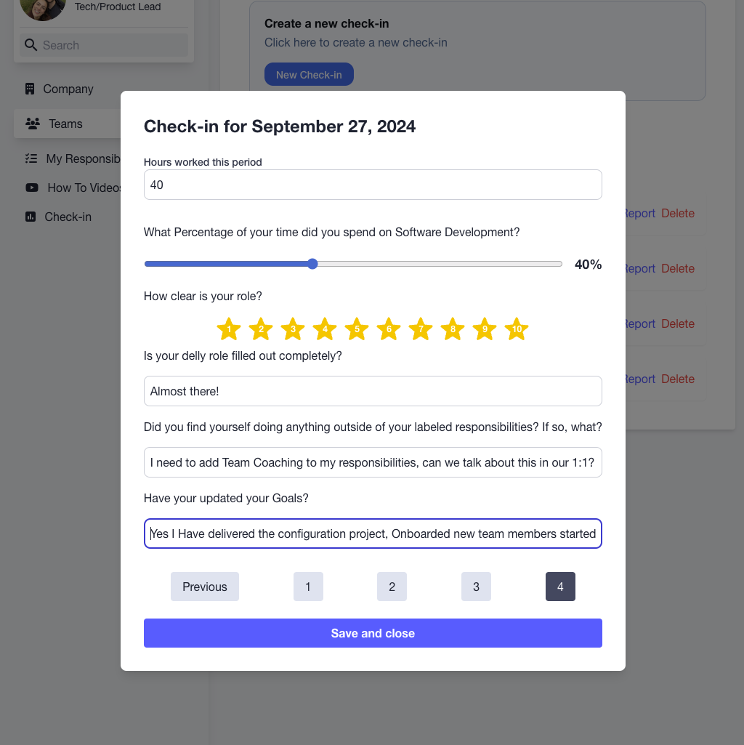744x745 pixels.
Task: Click the Check-in chart icon
Action: click(31, 217)
